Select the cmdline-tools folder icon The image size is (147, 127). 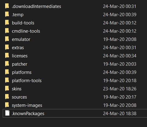7,31
